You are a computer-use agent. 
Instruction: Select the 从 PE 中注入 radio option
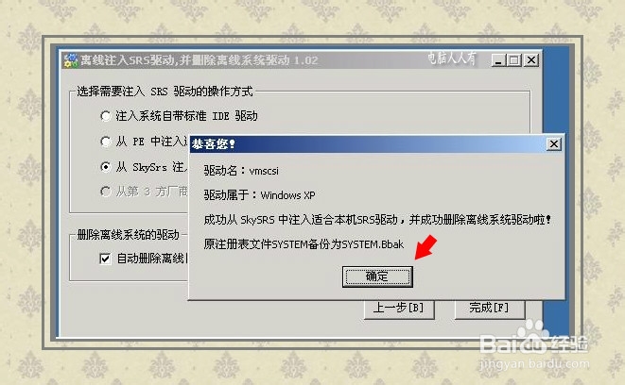pyautogui.click(x=105, y=142)
